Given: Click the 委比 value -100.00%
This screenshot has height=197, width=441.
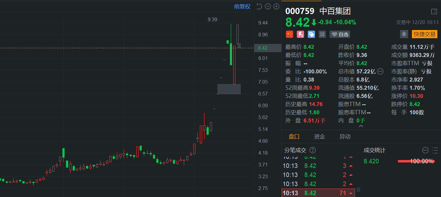Looking at the screenshot, I should point(315,72).
